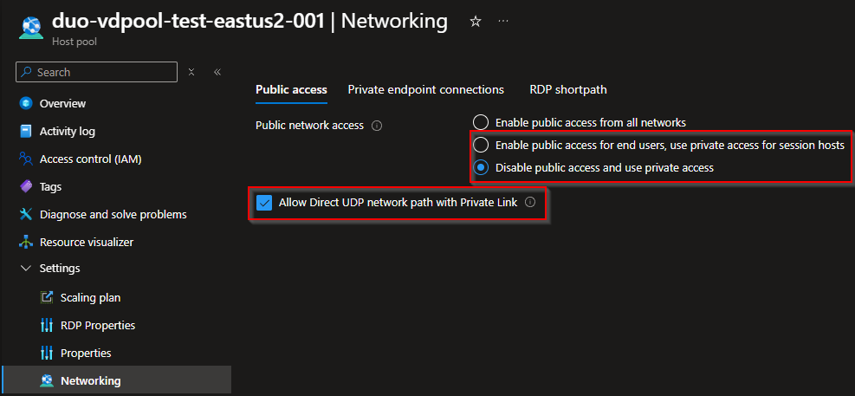Favorite this host pool with star
The width and height of the screenshot is (855, 396).
475,21
